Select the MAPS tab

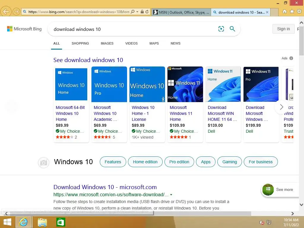[154, 43]
